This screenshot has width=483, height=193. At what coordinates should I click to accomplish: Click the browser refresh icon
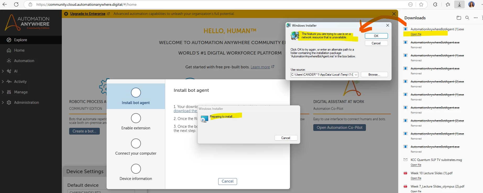click(16, 4)
